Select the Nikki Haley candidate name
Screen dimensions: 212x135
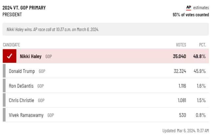coord(31,56)
